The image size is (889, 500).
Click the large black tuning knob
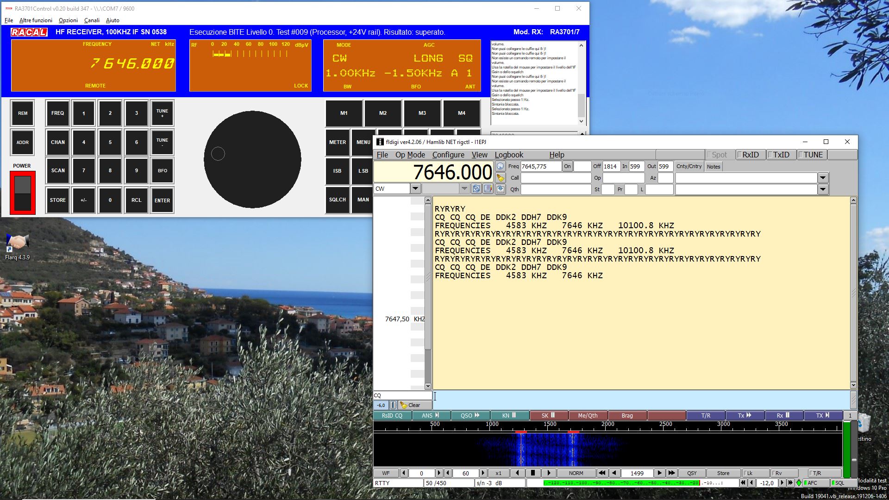point(252,160)
